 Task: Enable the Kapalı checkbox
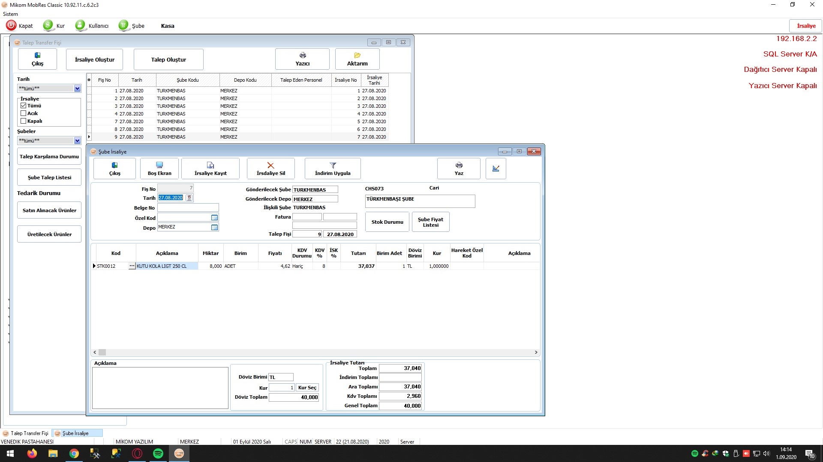tap(24, 121)
